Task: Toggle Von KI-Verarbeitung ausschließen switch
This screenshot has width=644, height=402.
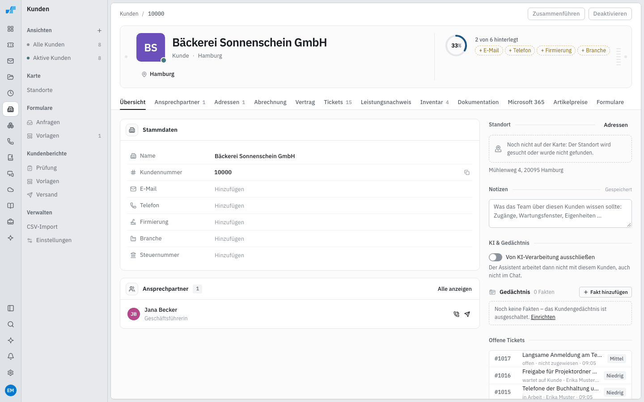Action: point(496,257)
